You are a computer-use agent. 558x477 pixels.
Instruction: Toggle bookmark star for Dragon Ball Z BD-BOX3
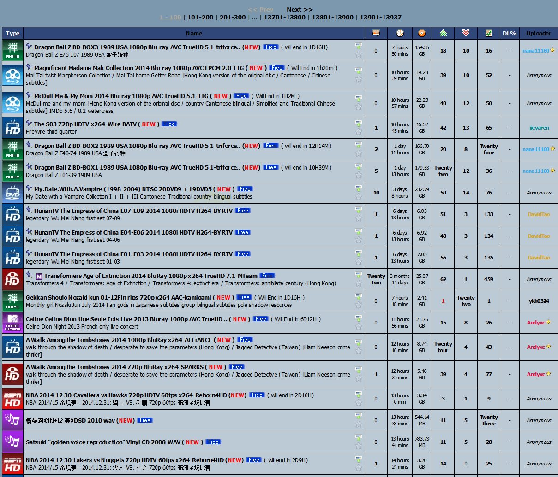[x=358, y=54]
